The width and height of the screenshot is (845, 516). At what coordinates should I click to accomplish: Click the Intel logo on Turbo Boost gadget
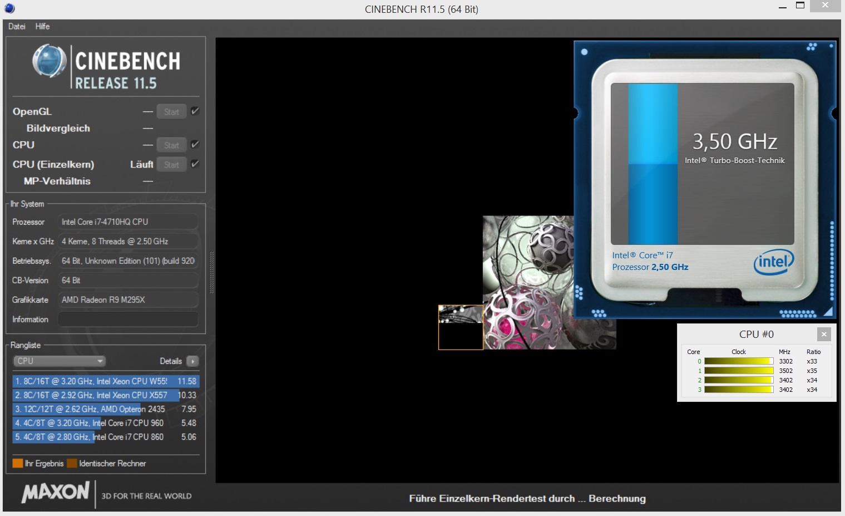click(774, 262)
